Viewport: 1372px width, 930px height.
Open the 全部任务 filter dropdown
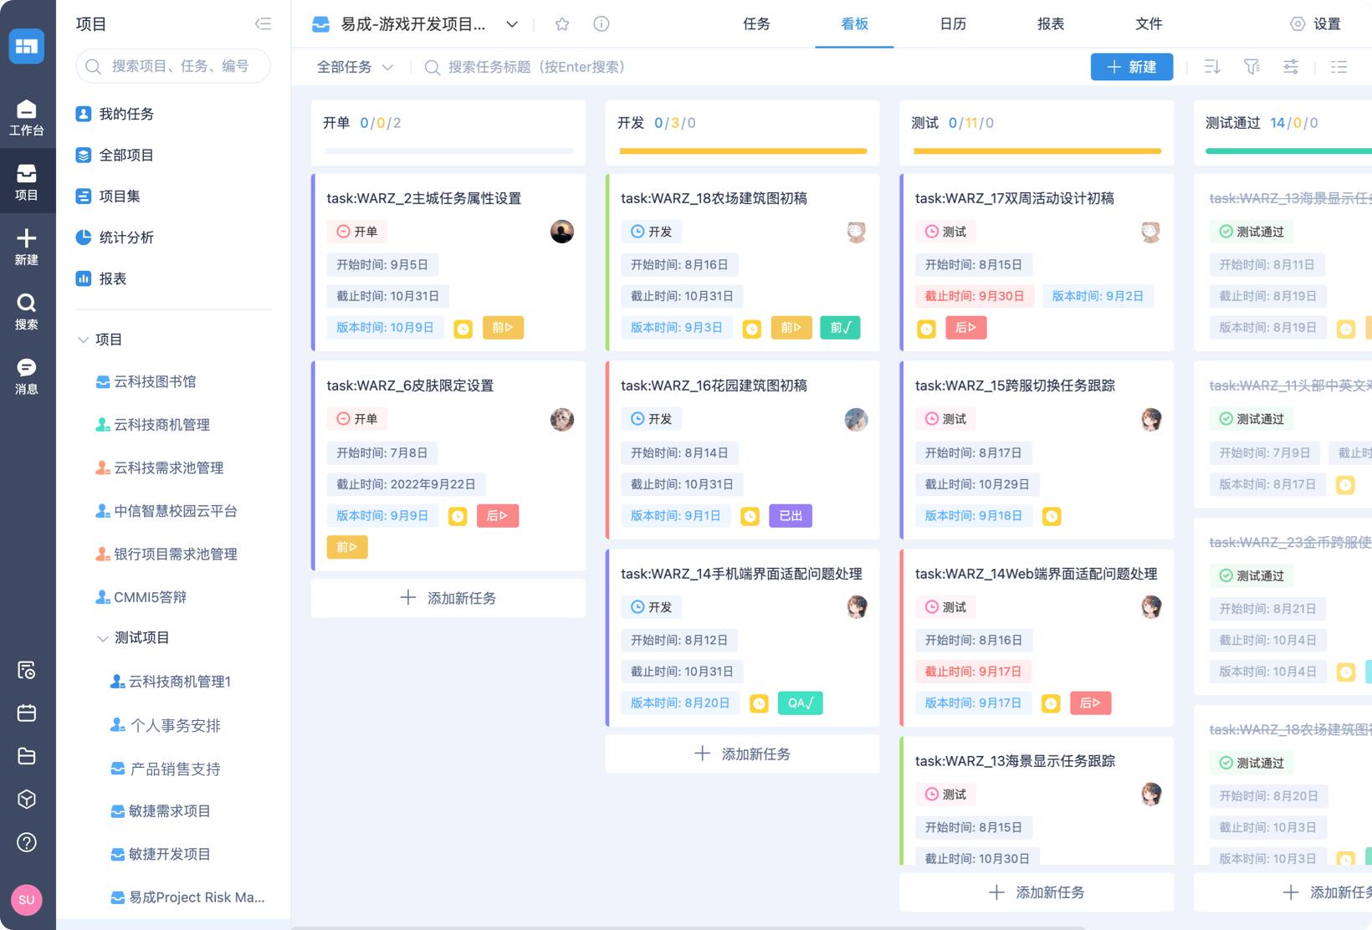(355, 67)
